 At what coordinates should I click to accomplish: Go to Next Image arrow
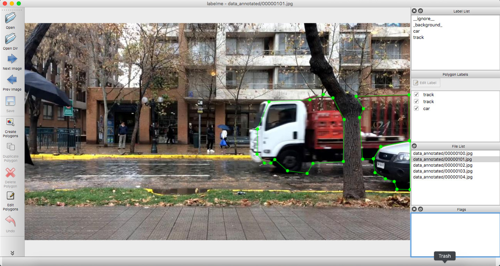pos(12,59)
